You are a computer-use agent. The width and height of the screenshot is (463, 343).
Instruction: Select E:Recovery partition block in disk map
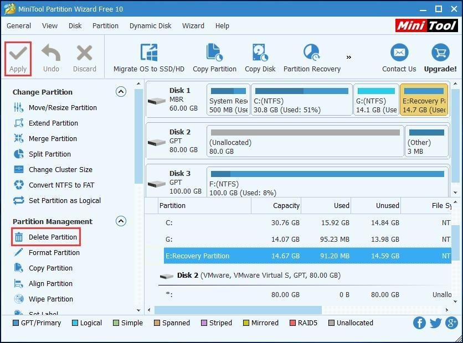pyautogui.click(x=424, y=100)
